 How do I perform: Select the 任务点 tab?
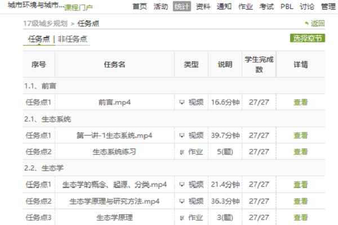coord(39,39)
